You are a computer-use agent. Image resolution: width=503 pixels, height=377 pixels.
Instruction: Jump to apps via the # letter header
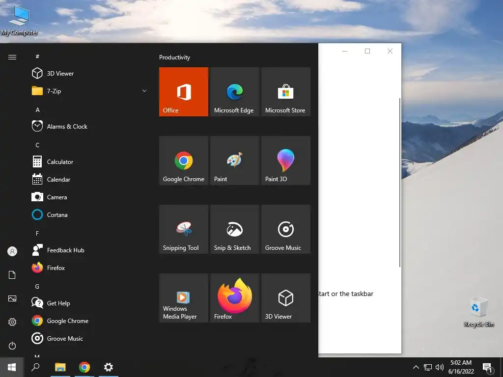click(x=37, y=56)
